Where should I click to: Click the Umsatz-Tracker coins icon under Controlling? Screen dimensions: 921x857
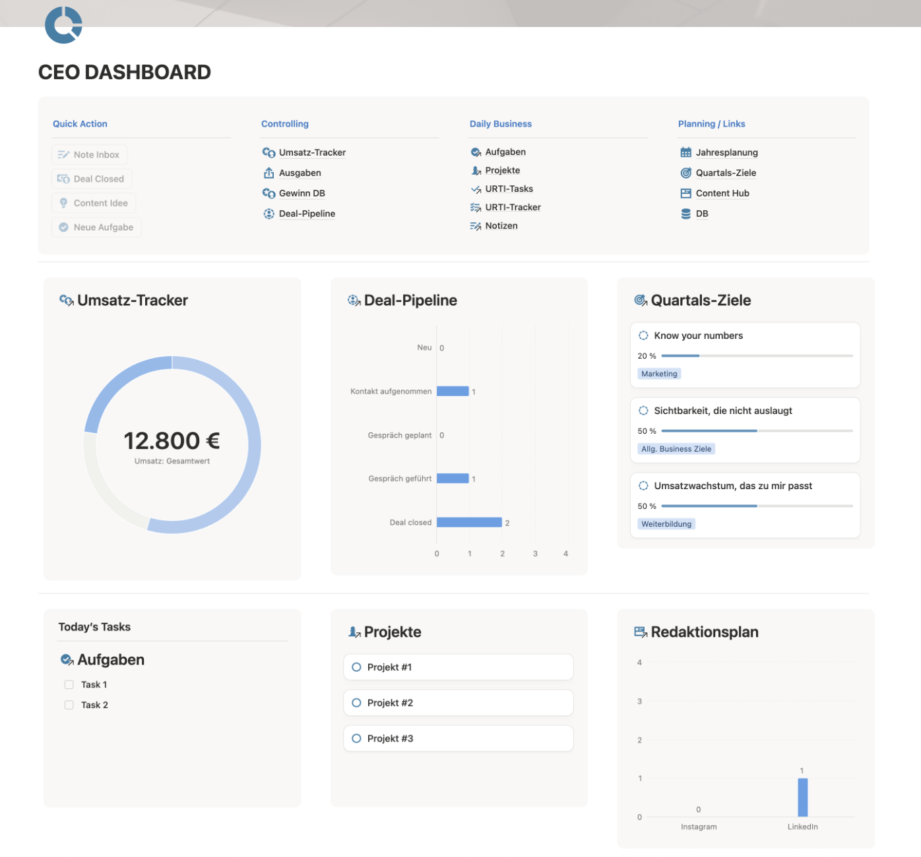point(269,152)
